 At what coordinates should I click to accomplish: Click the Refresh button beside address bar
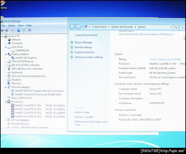coord(176,27)
